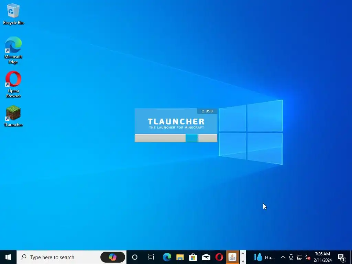Click the TLauncher splash loading progress bar
This screenshot has width=352, height=264.
tap(176, 138)
